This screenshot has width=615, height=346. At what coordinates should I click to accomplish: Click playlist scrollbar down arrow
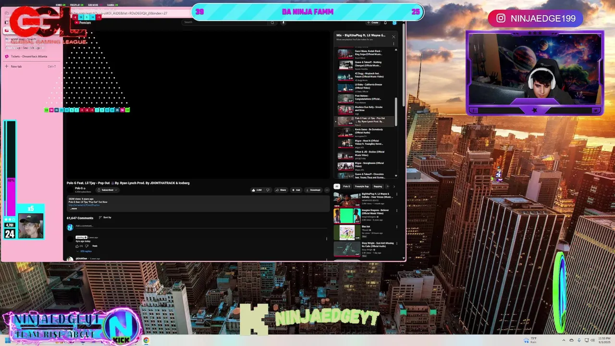[396, 176]
